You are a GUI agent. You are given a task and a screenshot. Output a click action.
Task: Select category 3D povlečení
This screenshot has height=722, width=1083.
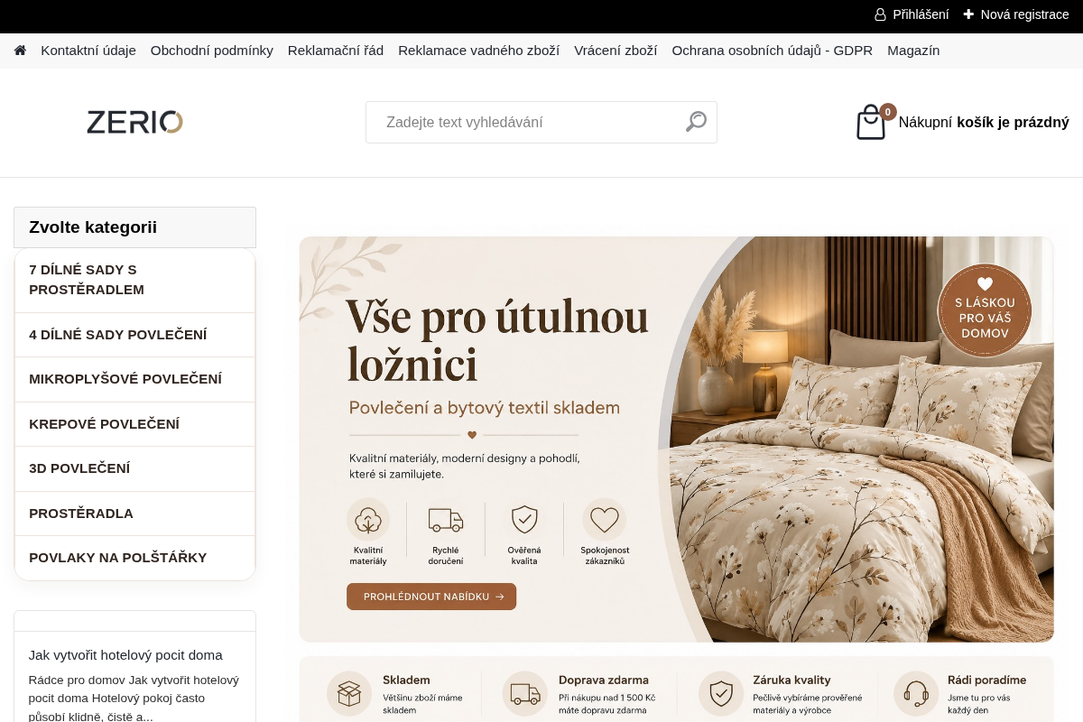click(135, 468)
